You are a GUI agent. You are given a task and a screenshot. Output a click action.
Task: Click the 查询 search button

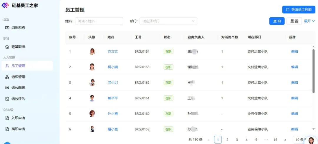coord(277,21)
